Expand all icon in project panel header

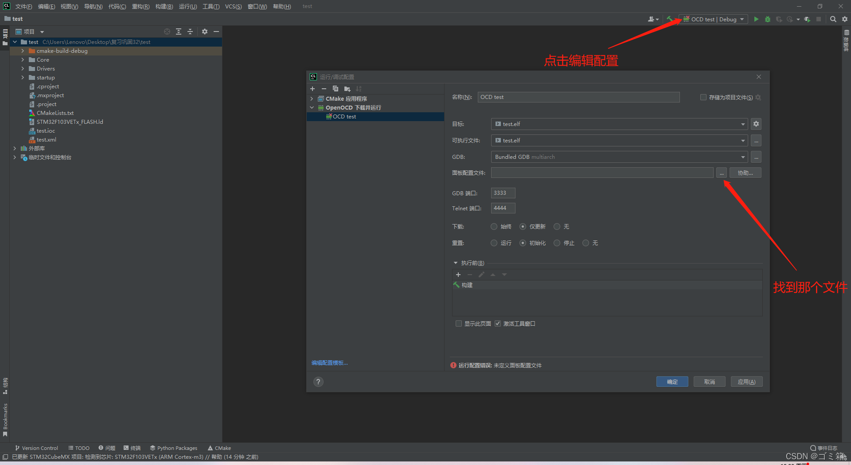click(179, 32)
